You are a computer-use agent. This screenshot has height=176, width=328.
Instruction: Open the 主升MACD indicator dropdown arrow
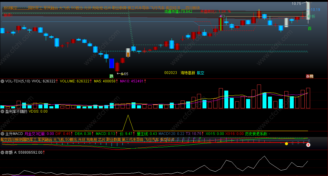2,134
